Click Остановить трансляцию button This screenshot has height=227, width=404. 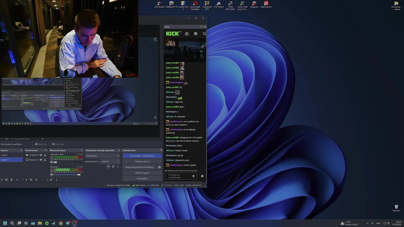tap(142, 156)
